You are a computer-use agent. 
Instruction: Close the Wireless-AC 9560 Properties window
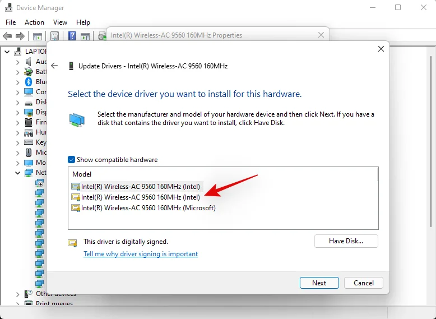[321, 35]
